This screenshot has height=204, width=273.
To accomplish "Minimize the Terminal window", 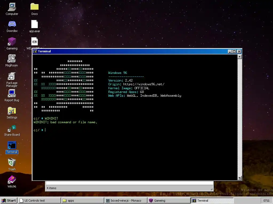I will pyautogui.click(x=230, y=51).
